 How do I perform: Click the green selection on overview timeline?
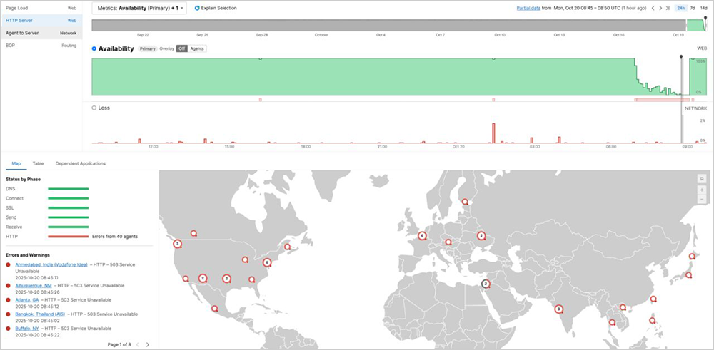click(695, 25)
